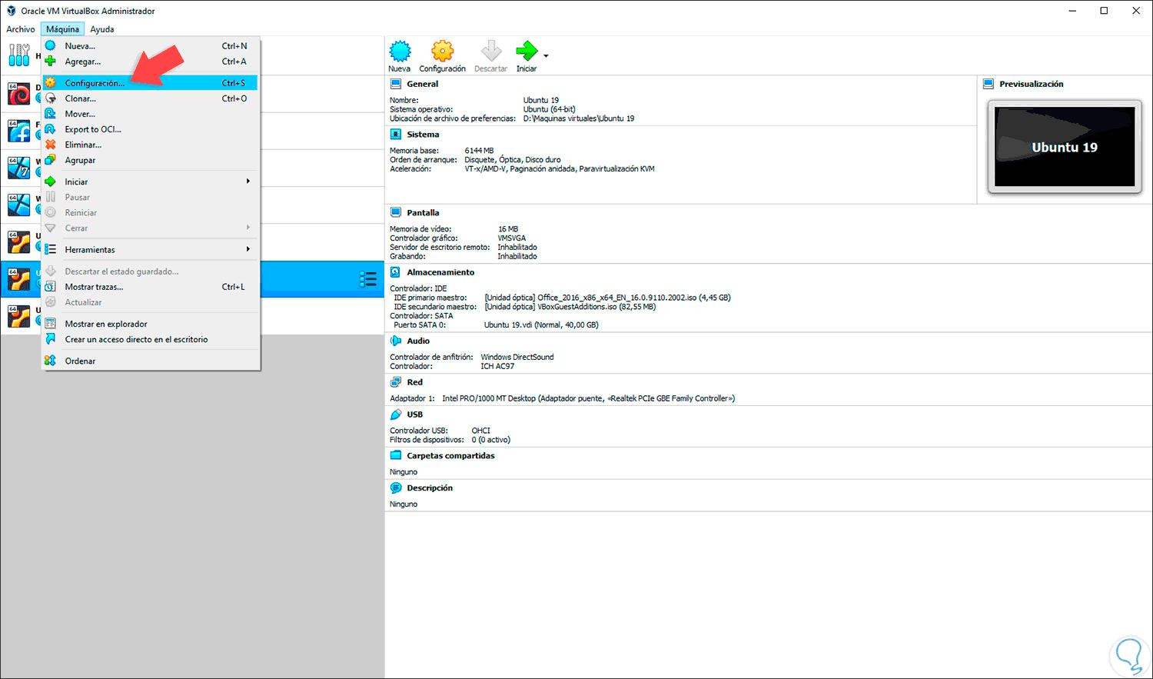1153x679 pixels.
Task: Click the General section icon
Action: (x=396, y=84)
